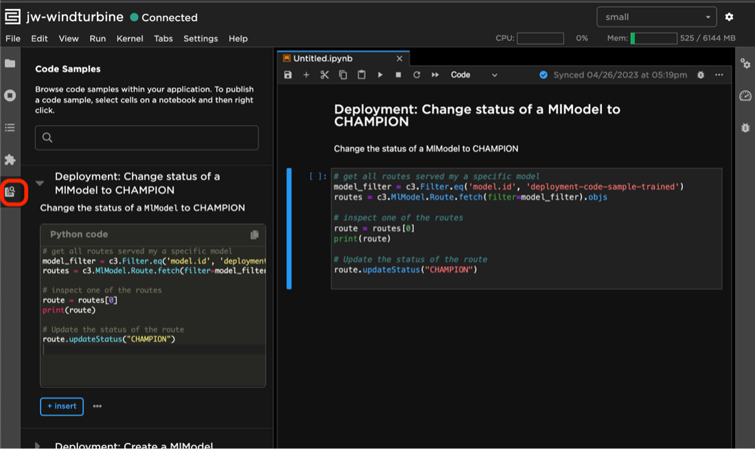Open the running kernels sidebar icon

coord(10,95)
